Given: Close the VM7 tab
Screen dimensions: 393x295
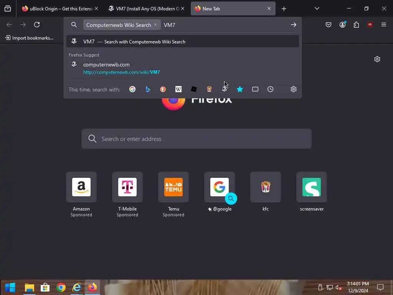Looking at the screenshot, I should [x=183, y=9].
